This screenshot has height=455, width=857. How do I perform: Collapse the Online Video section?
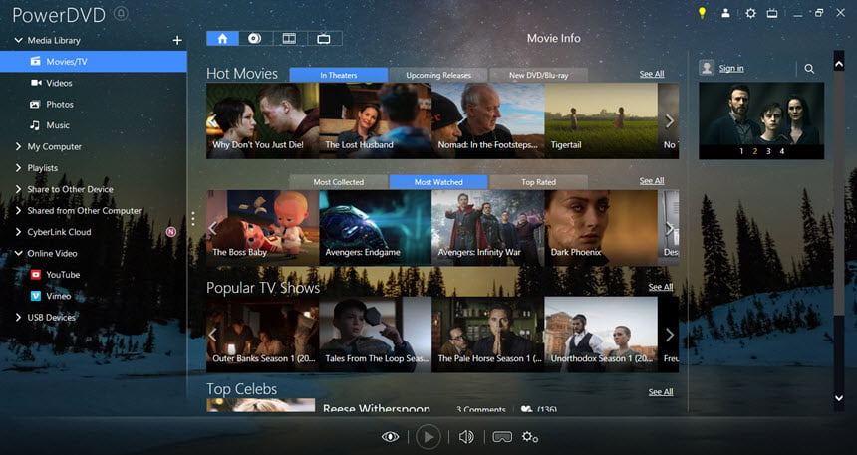click(x=18, y=253)
